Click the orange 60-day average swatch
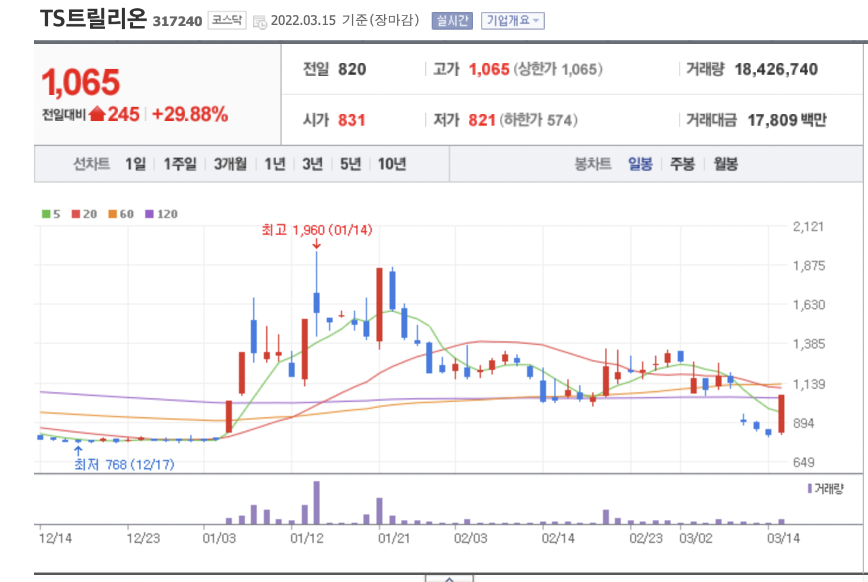Image resolution: width=868 pixels, height=582 pixels. tap(113, 214)
